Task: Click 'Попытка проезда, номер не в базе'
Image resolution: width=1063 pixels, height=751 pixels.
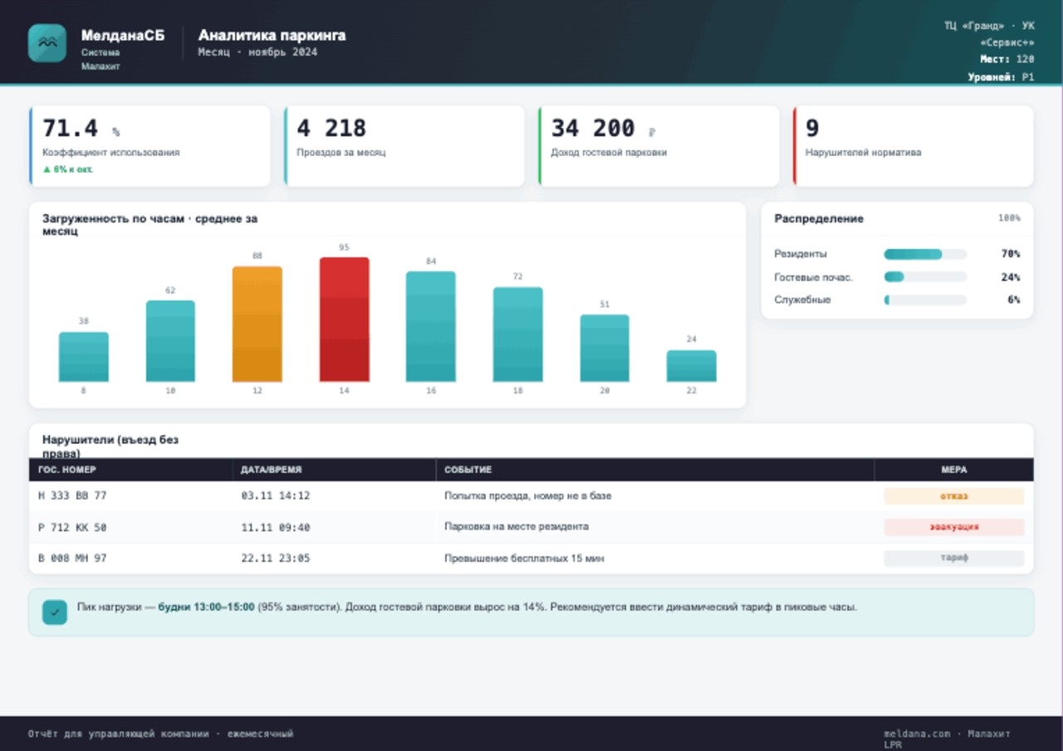Action: tap(527, 496)
